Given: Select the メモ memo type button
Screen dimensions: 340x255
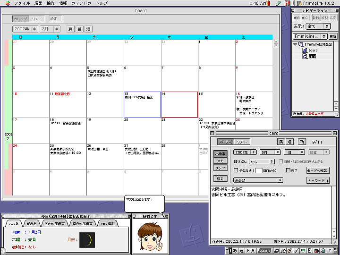Looking at the screenshot, I should click(x=221, y=161).
